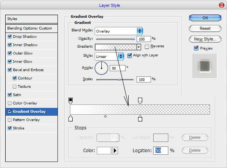Enable the Texture checkbox

tap(14, 87)
